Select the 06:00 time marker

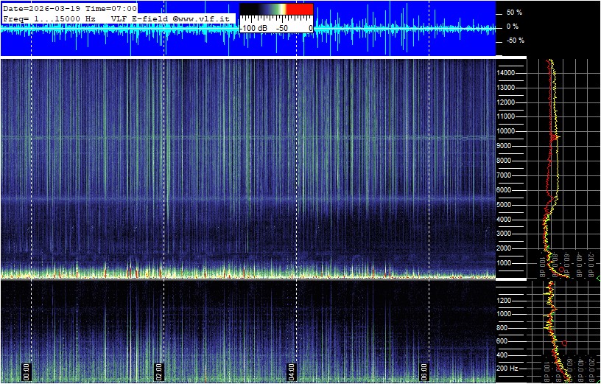pos(424,371)
